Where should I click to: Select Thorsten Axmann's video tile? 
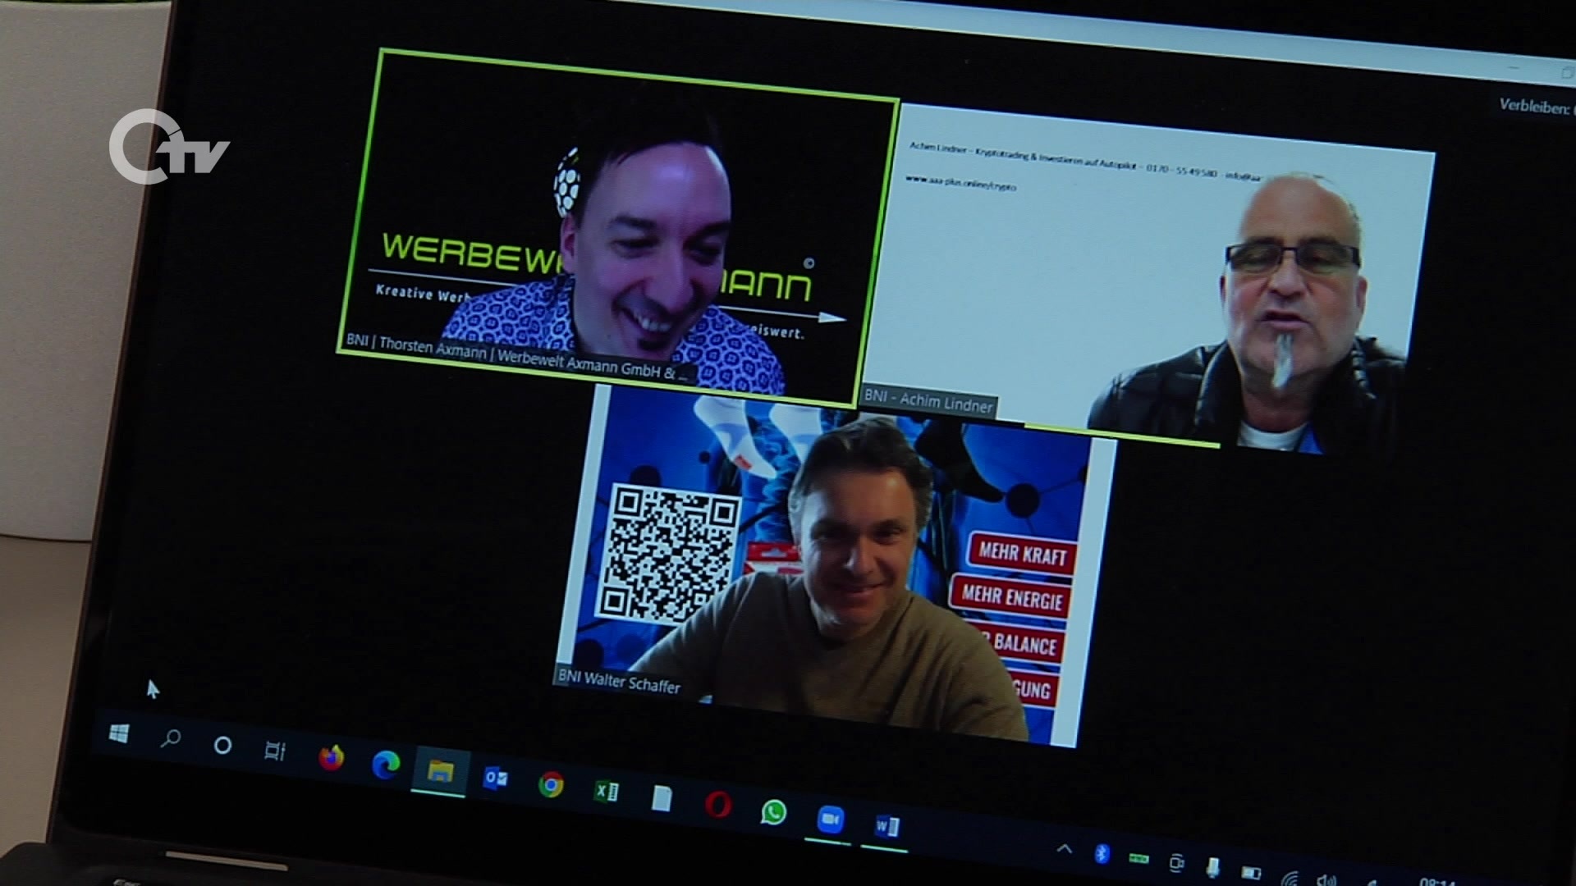coord(616,221)
